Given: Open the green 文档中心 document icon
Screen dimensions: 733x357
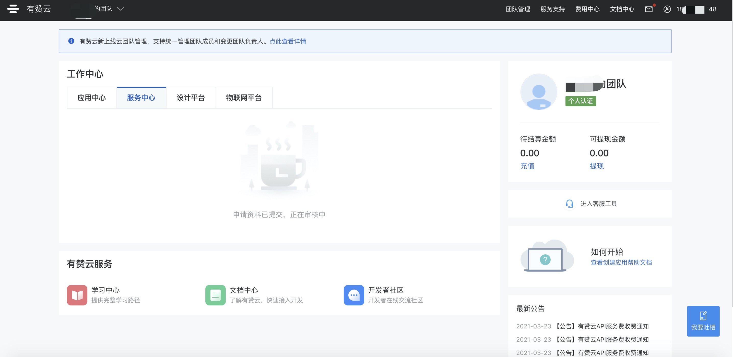Looking at the screenshot, I should coord(215,295).
